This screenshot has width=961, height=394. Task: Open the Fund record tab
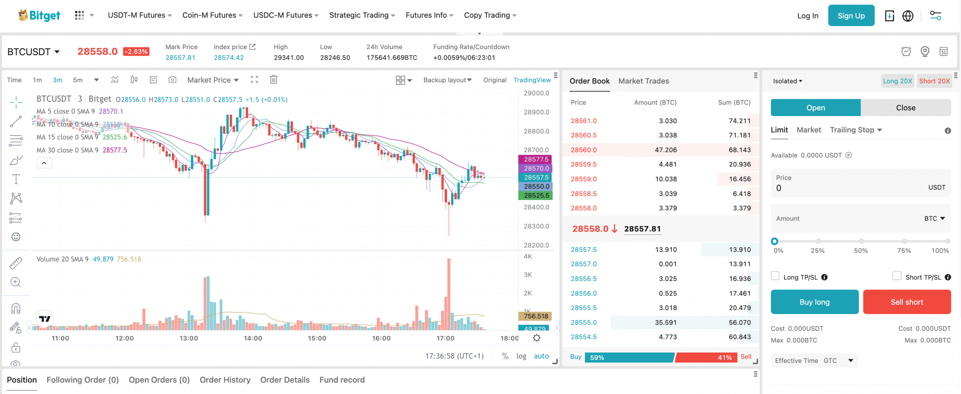click(342, 380)
